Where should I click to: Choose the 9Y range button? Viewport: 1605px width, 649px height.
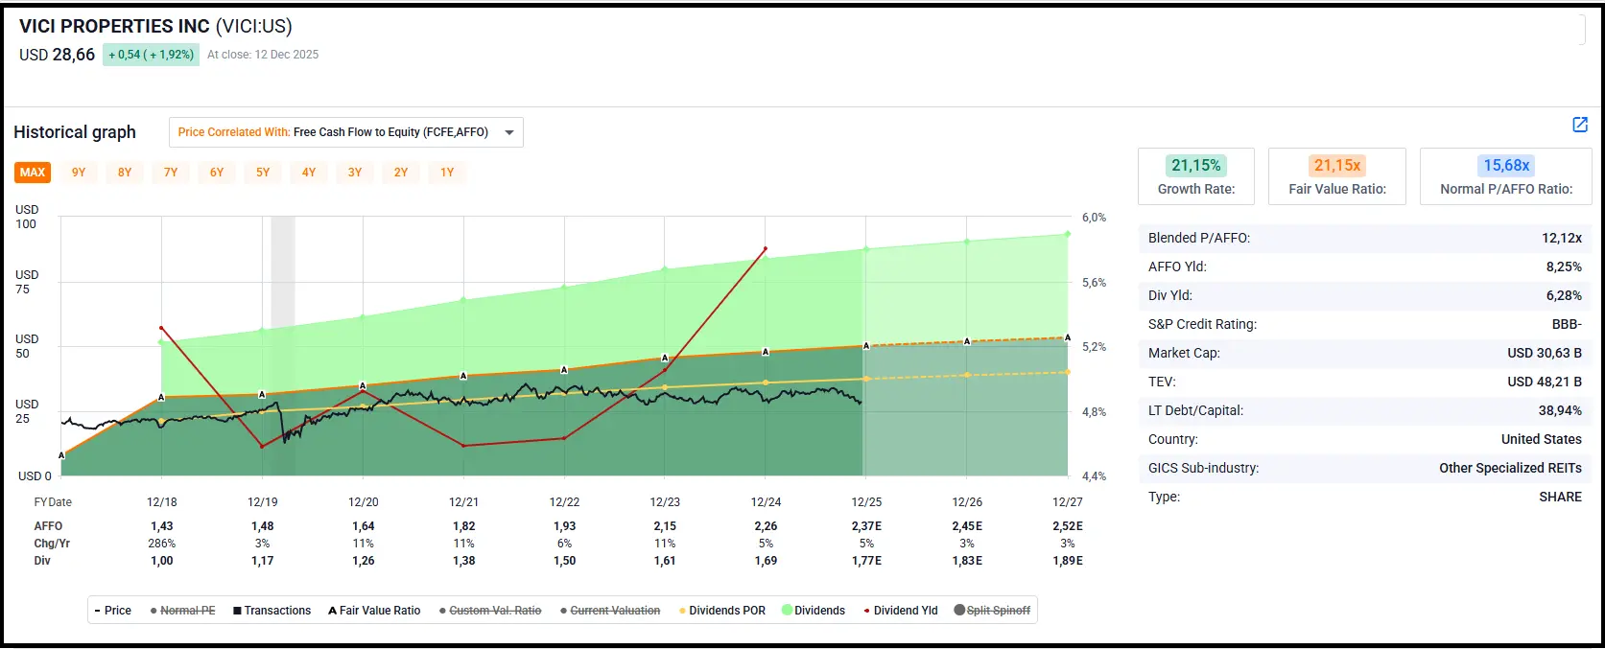pos(79,173)
